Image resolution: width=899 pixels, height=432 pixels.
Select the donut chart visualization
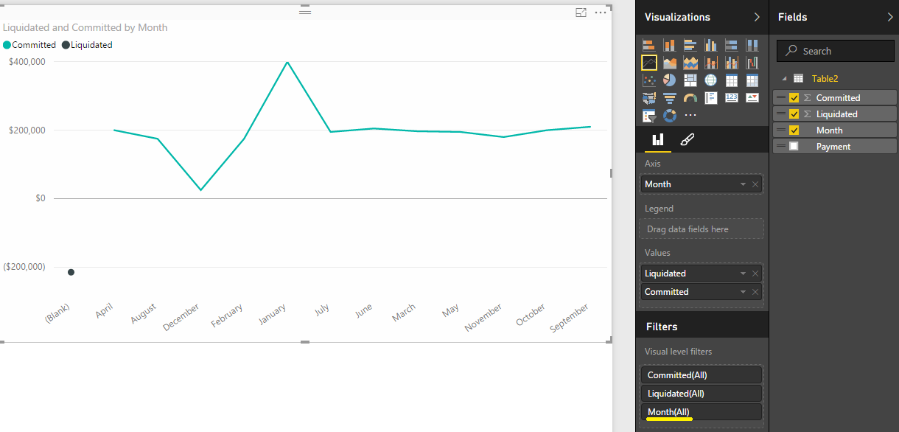[670, 116]
